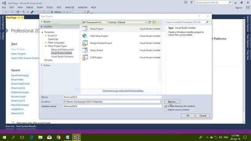Open the feedback icon in title bar
The width and height of the screenshot is (251, 141).
(186, 2)
